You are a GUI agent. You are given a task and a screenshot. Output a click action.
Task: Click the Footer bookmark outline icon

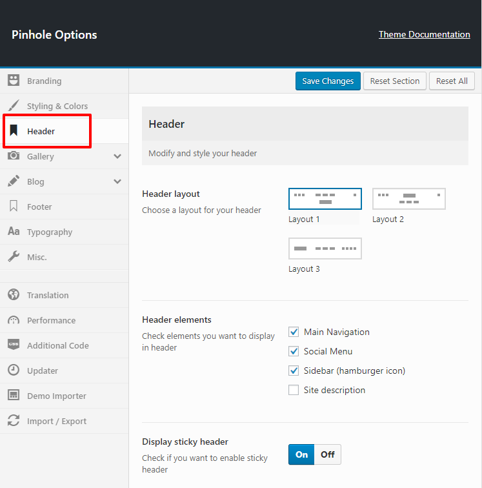point(14,206)
